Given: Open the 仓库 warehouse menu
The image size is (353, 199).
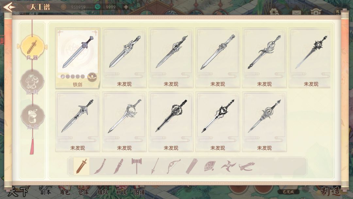Looking at the screenshot, I should coord(84,192).
